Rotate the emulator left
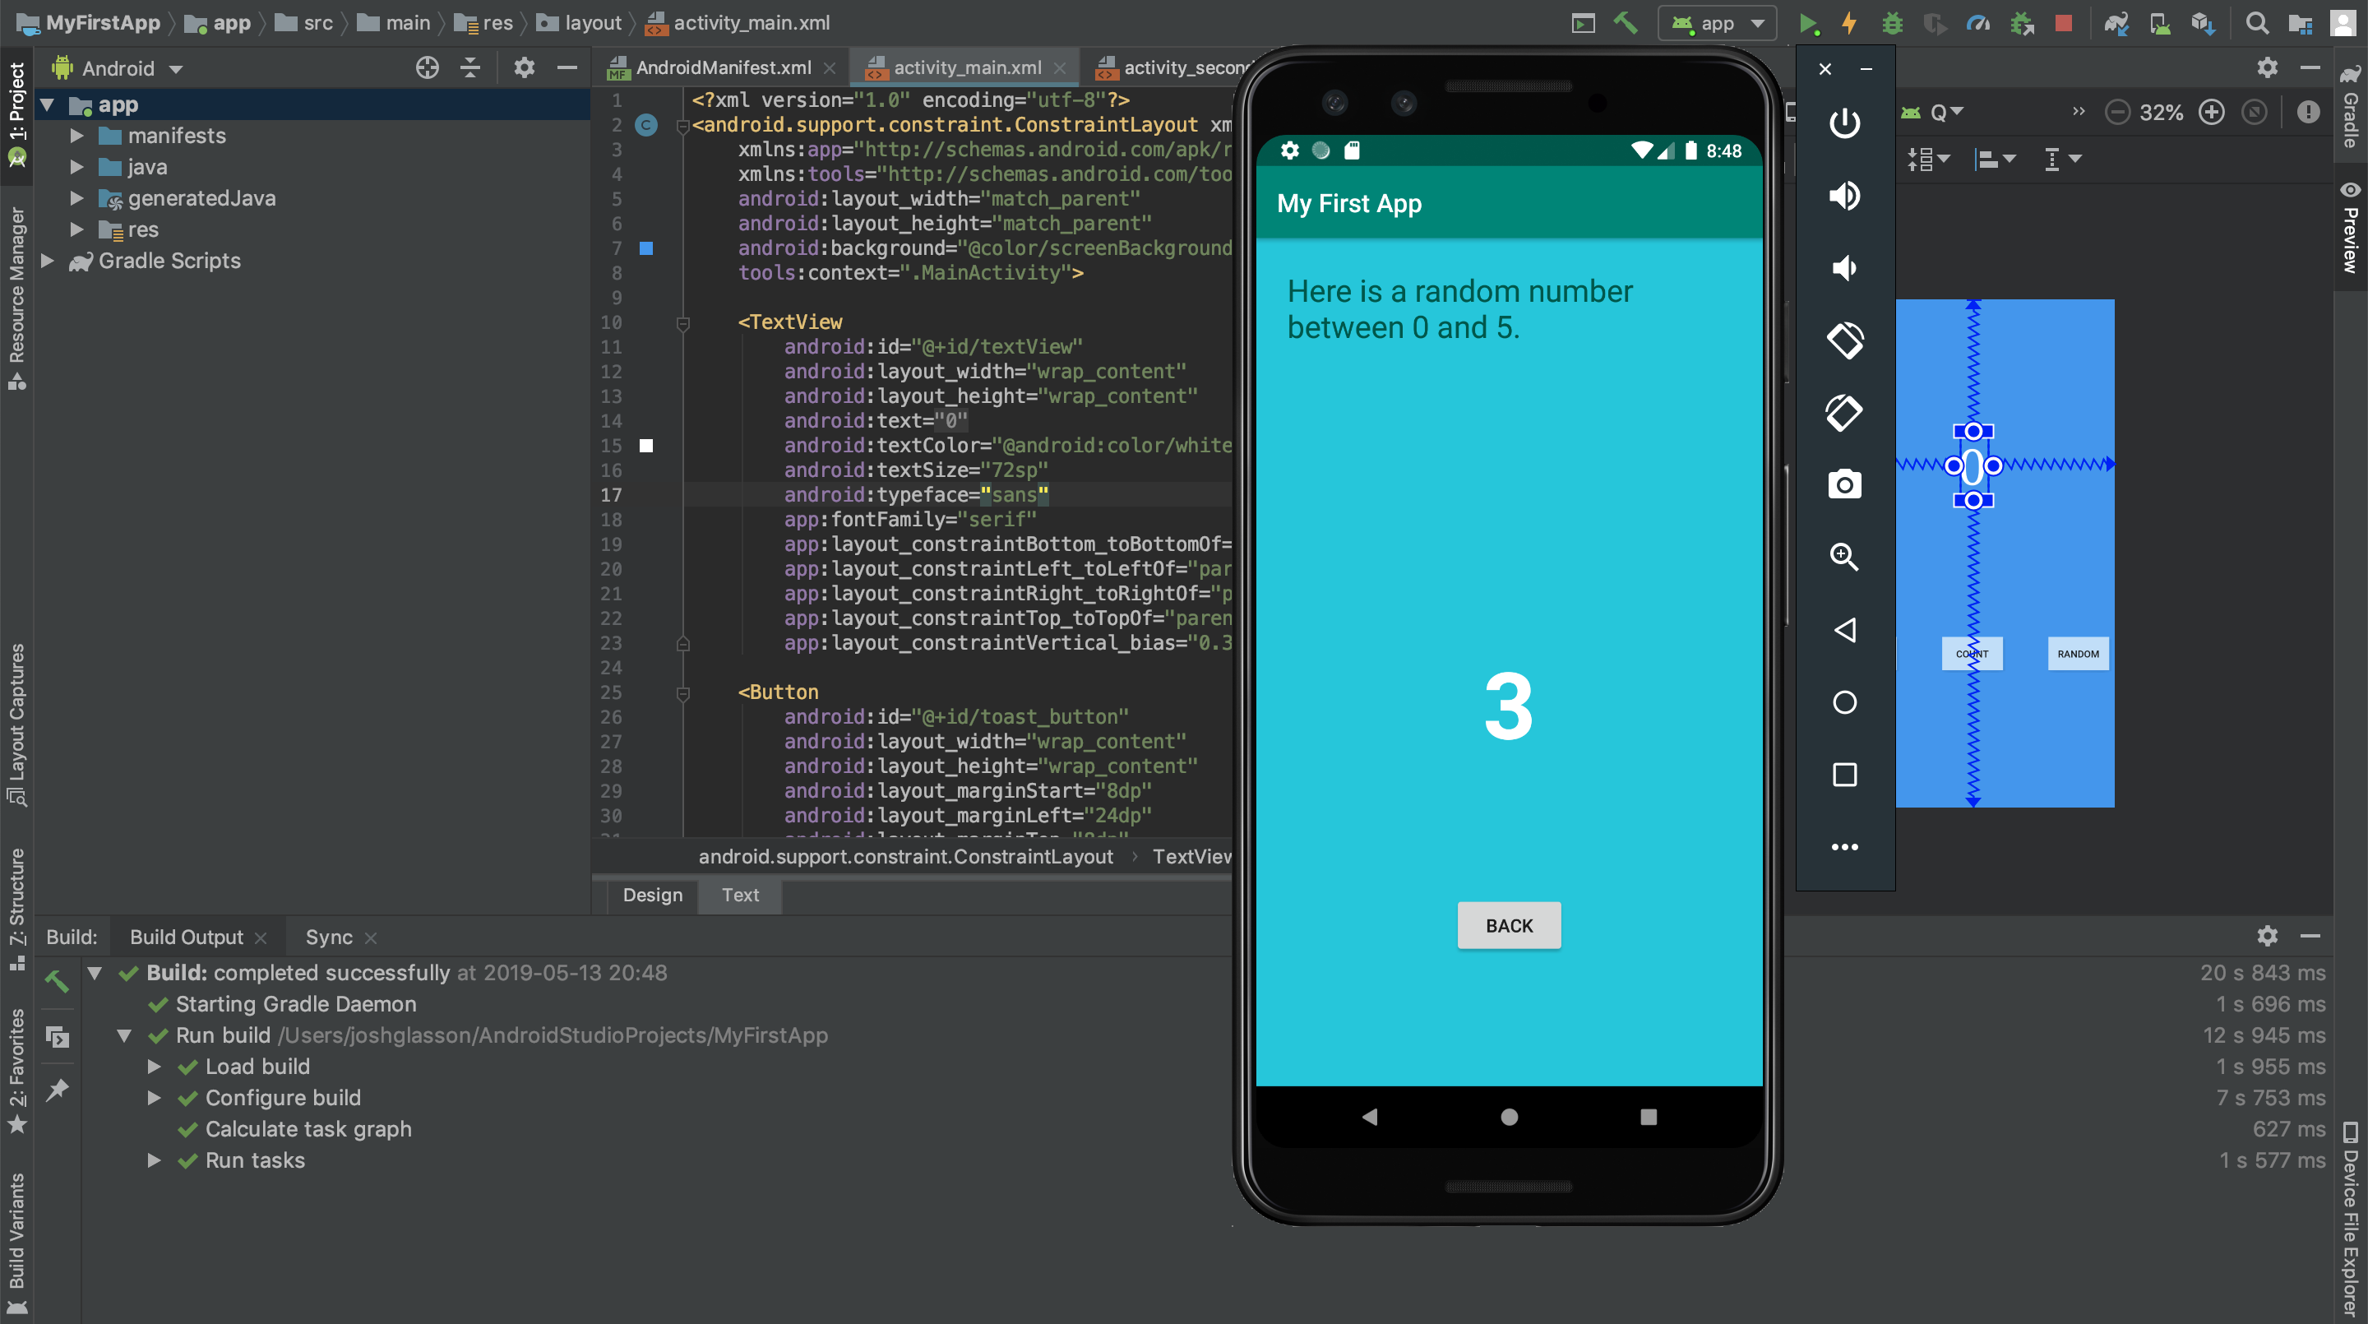This screenshot has height=1324, width=2368. pos(1844,340)
